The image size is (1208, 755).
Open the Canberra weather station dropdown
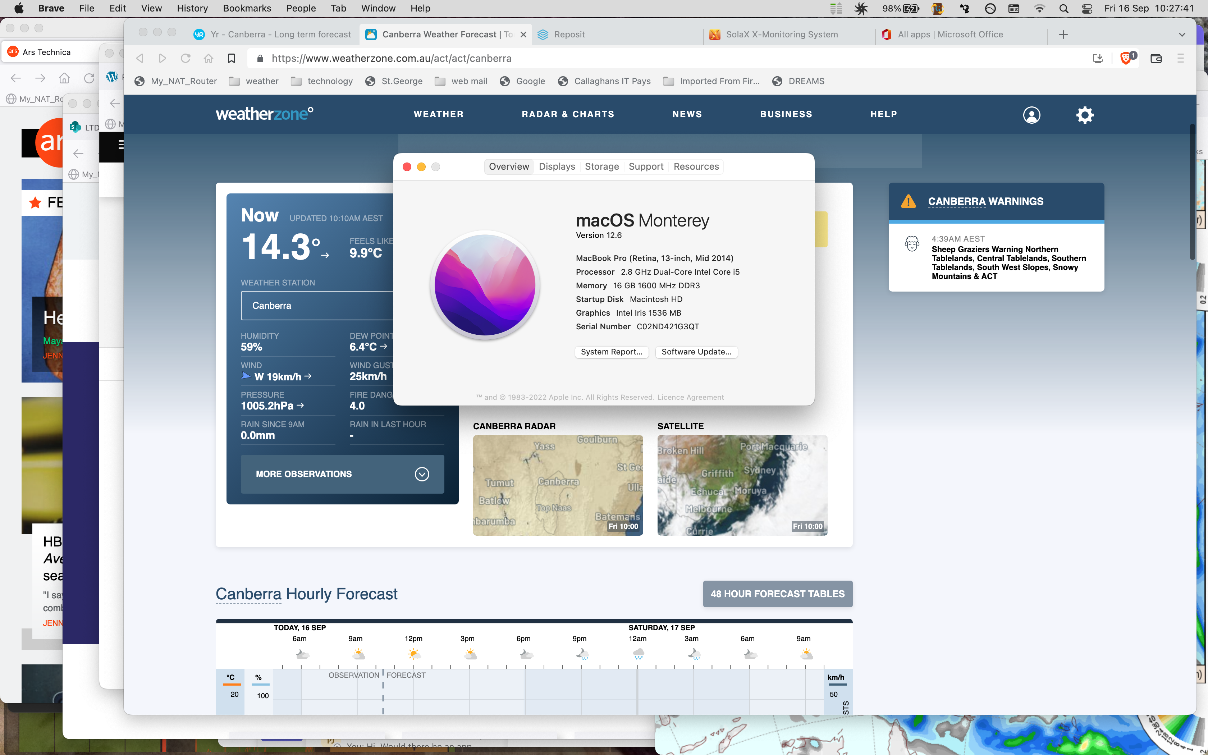click(317, 306)
